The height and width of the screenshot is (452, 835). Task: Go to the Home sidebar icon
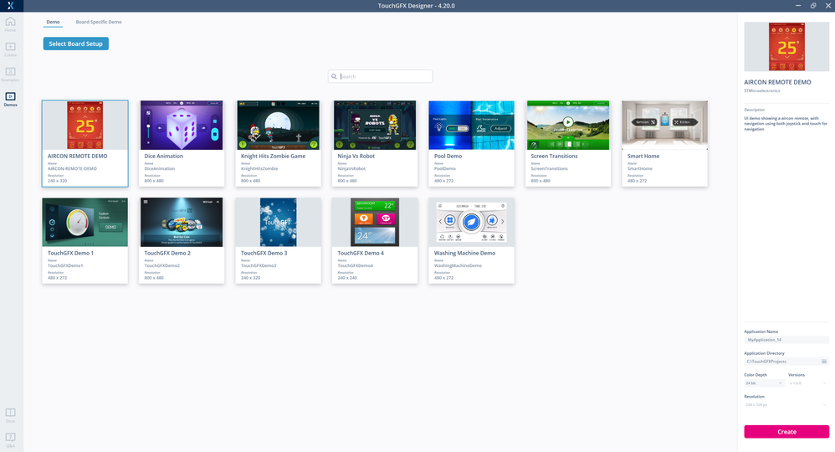pyautogui.click(x=10, y=24)
